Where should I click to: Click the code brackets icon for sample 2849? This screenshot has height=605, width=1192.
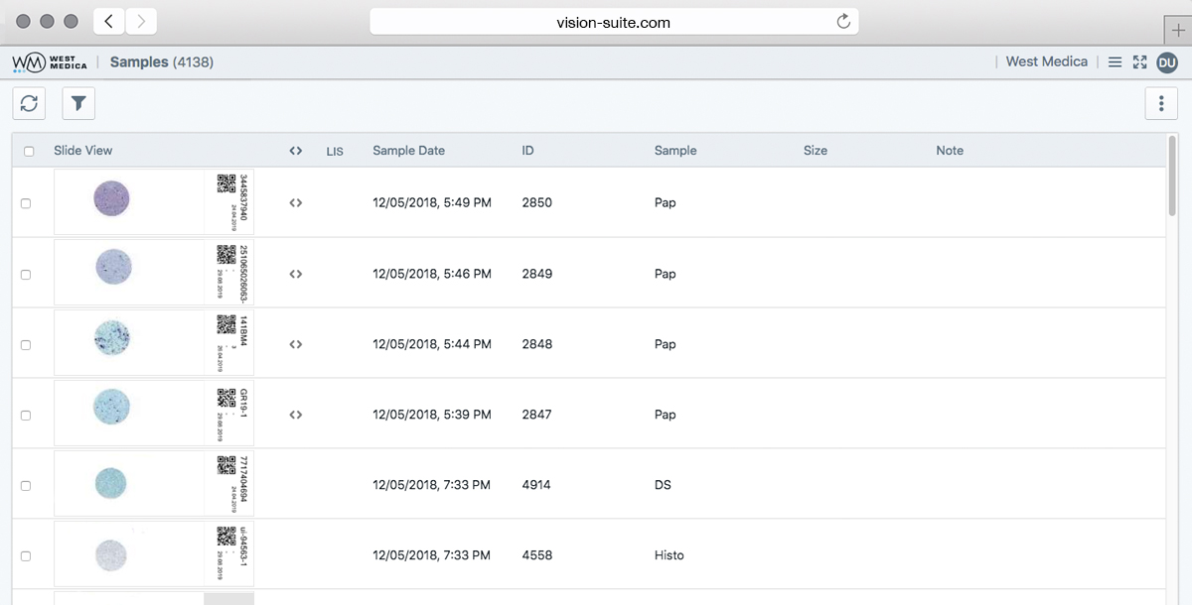pyautogui.click(x=295, y=274)
